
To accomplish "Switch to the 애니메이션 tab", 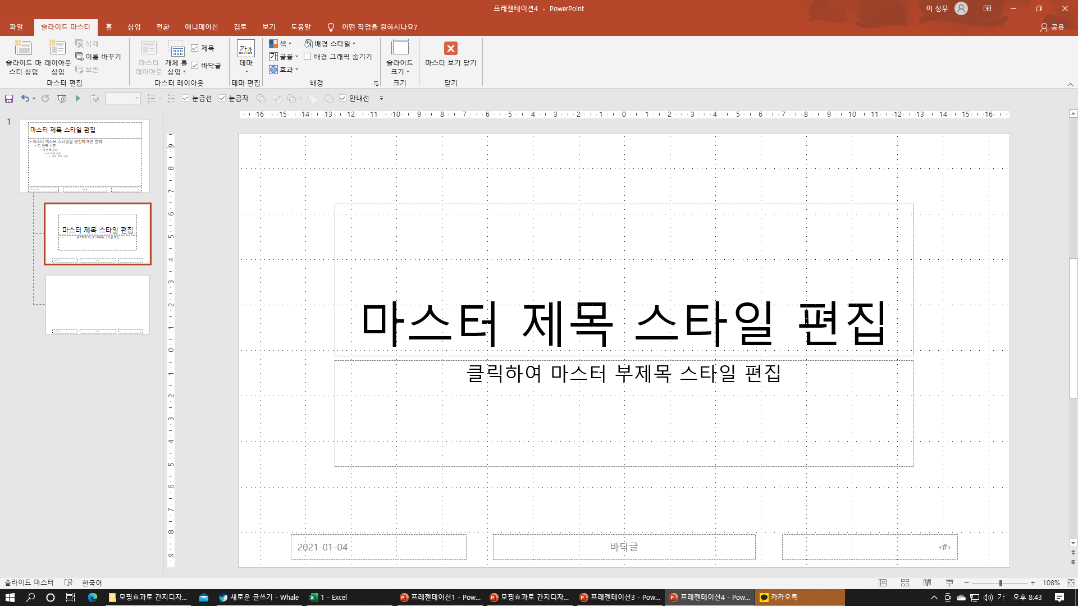I will pos(201,27).
